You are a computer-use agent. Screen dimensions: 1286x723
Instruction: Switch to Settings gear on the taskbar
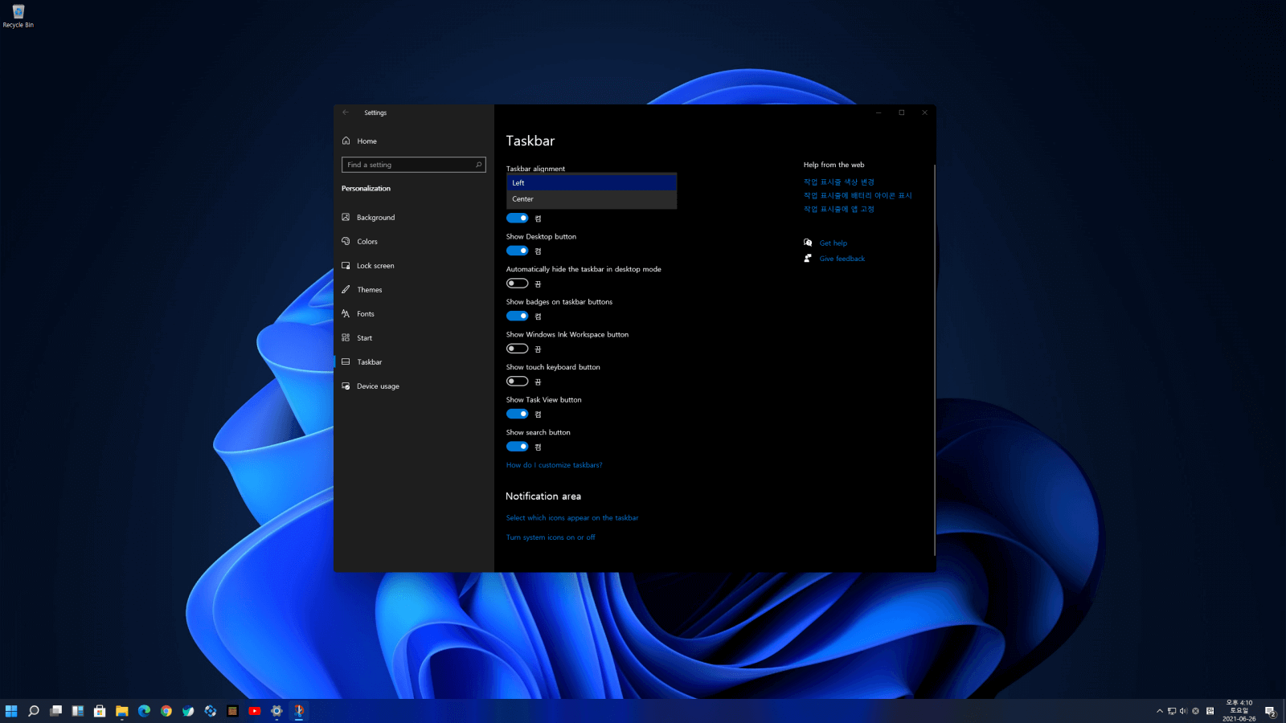(276, 711)
